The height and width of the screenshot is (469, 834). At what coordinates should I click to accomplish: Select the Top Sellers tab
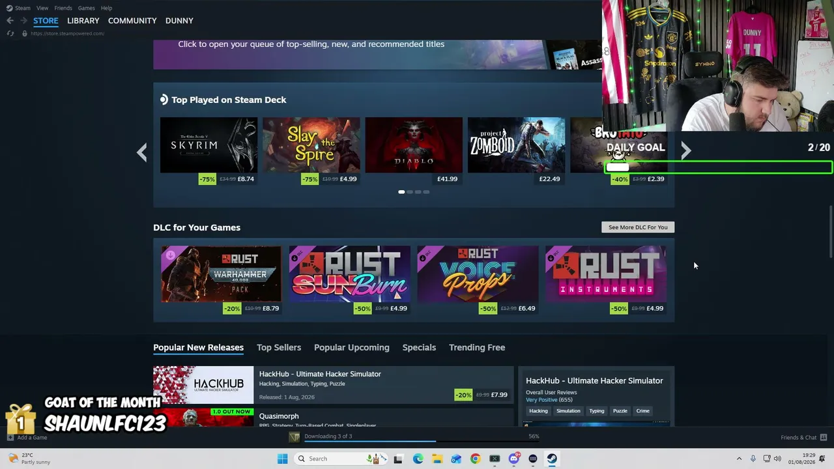279,347
